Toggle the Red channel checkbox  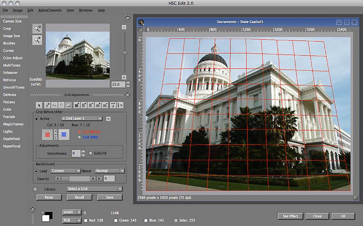(x=86, y=221)
